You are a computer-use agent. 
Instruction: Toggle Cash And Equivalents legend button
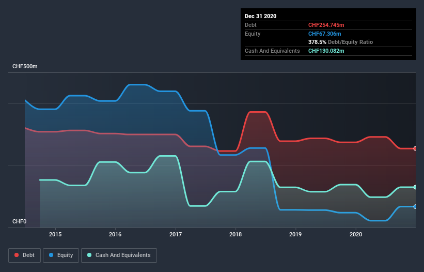point(119,255)
